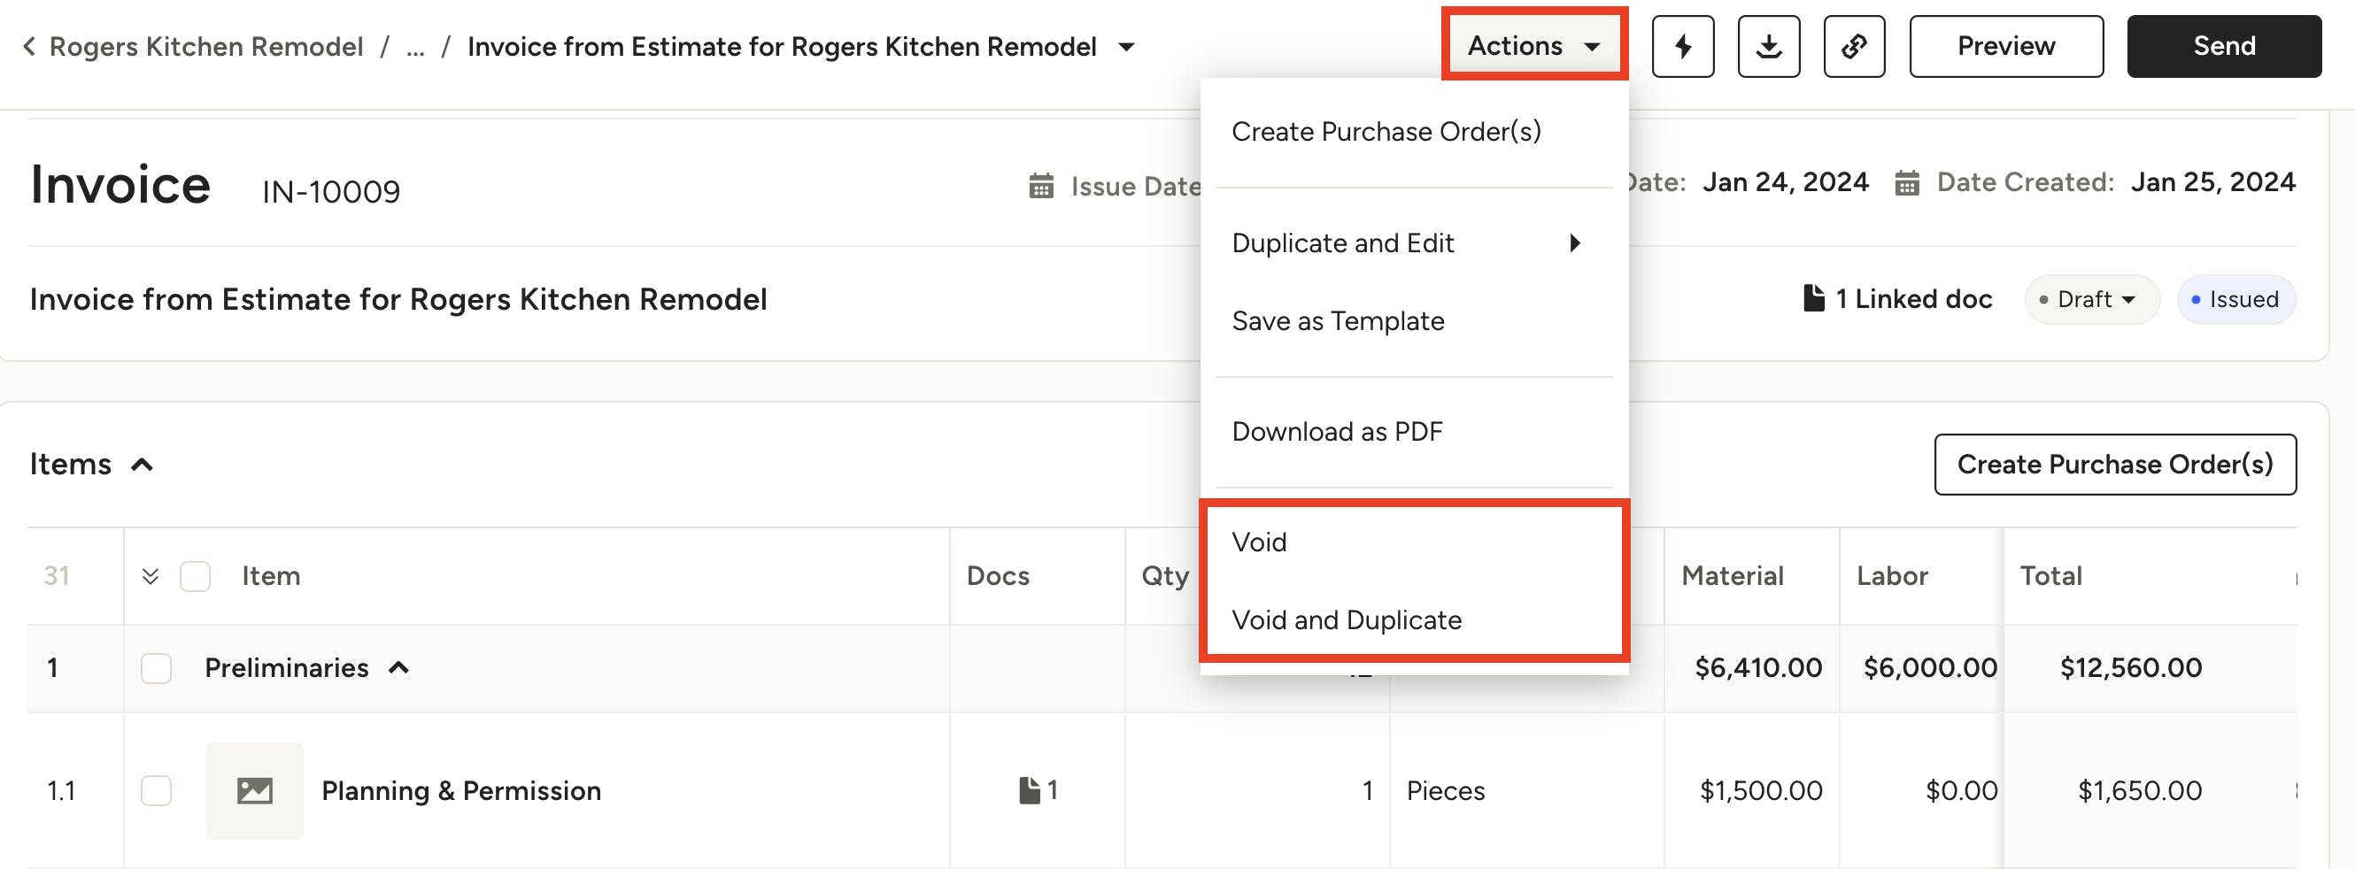This screenshot has width=2355, height=869.
Task: Open Planning & Permission image thumbnail
Action: [254, 791]
